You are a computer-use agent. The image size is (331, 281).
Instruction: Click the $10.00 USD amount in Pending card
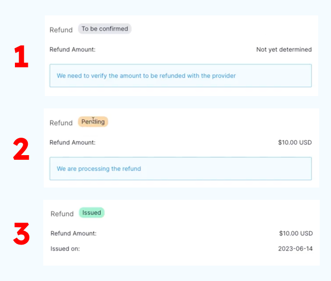[x=294, y=143]
